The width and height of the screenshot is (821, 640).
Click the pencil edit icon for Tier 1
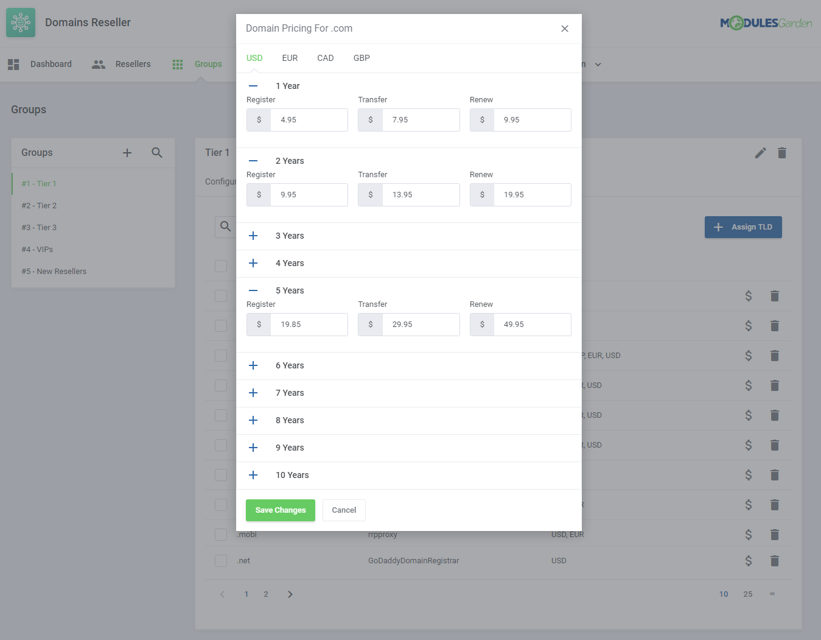point(760,153)
